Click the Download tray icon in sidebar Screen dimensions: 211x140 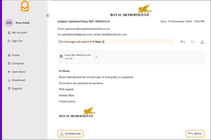click(x=9, y=80)
